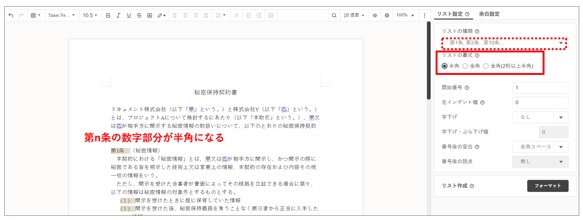Viewport: 583px width, 220px height.
Task: Open the リストの種類 dropdown
Action: [504, 43]
